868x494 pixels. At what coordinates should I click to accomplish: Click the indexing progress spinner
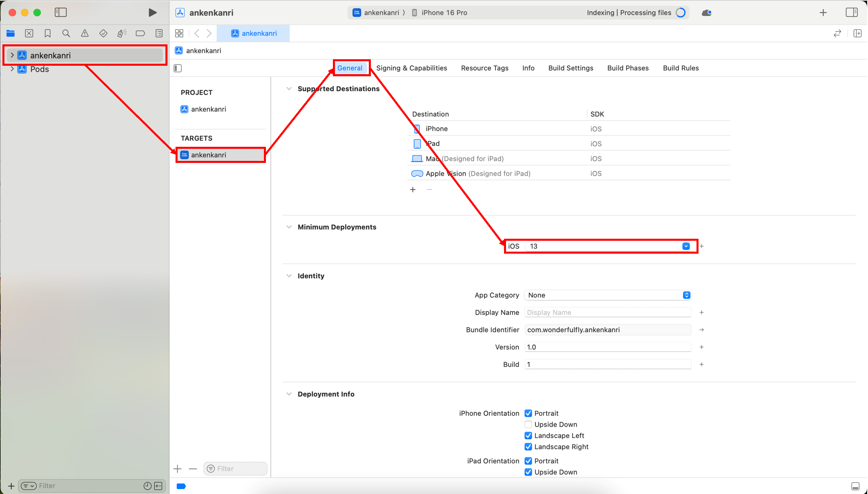680,13
